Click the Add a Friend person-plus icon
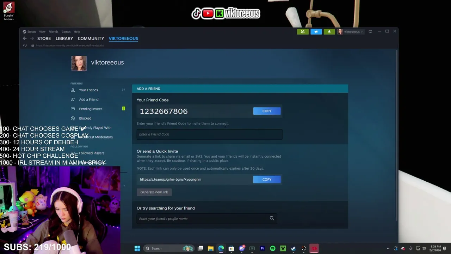This screenshot has height=254, width=451. point(73,99)
